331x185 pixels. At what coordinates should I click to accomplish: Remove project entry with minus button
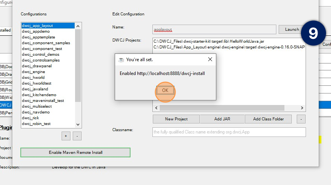coord(301,119)
